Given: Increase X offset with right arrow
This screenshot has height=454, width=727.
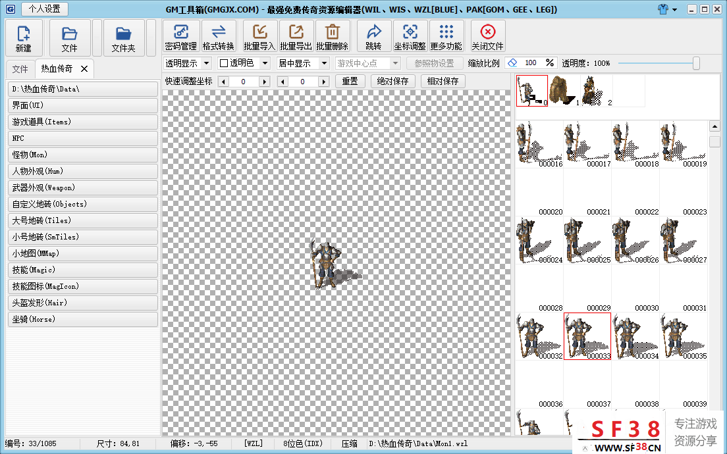Looking at the screenshot, I should (264, 82).
